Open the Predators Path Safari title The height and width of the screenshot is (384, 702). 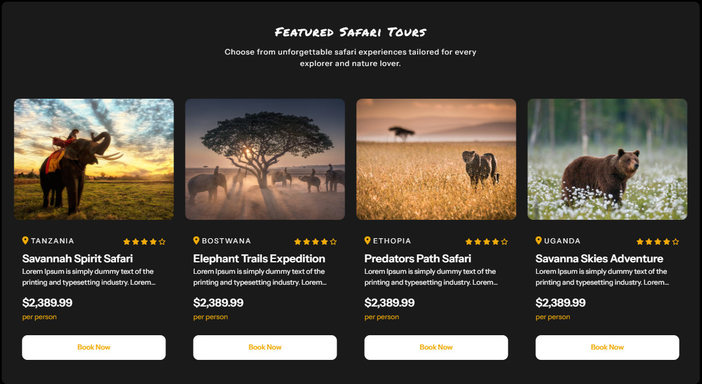418,258
